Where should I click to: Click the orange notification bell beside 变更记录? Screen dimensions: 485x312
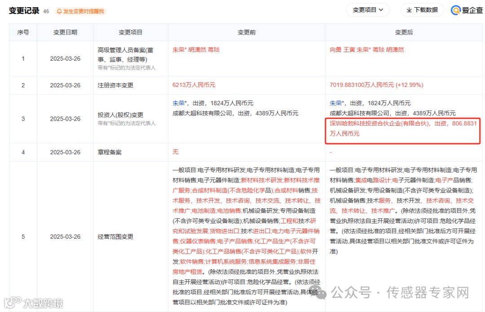[60, 11]
